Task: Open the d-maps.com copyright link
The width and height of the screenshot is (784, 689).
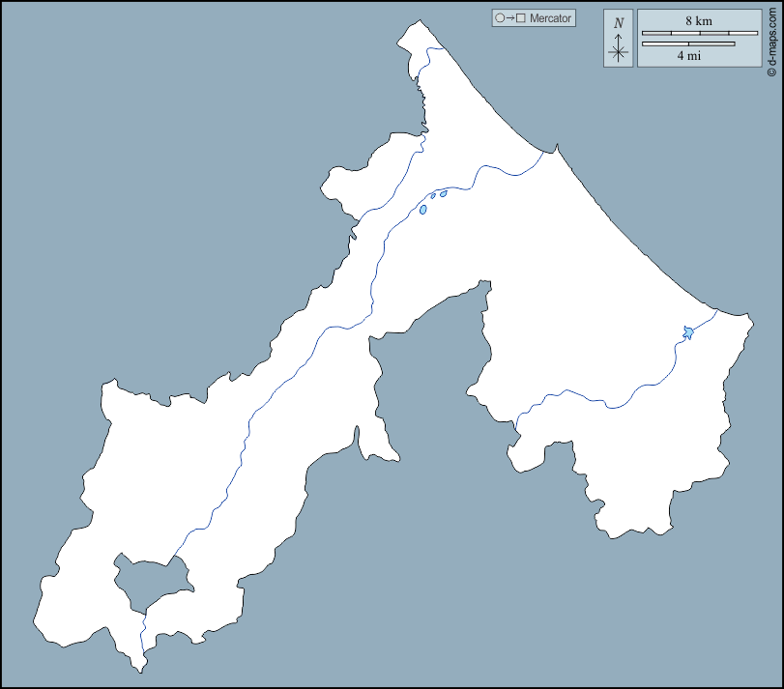Action: [x=772, y=39]
